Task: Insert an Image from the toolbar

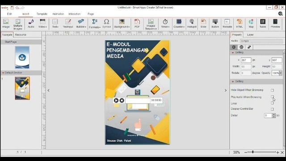Action: [x=6, y=24]
